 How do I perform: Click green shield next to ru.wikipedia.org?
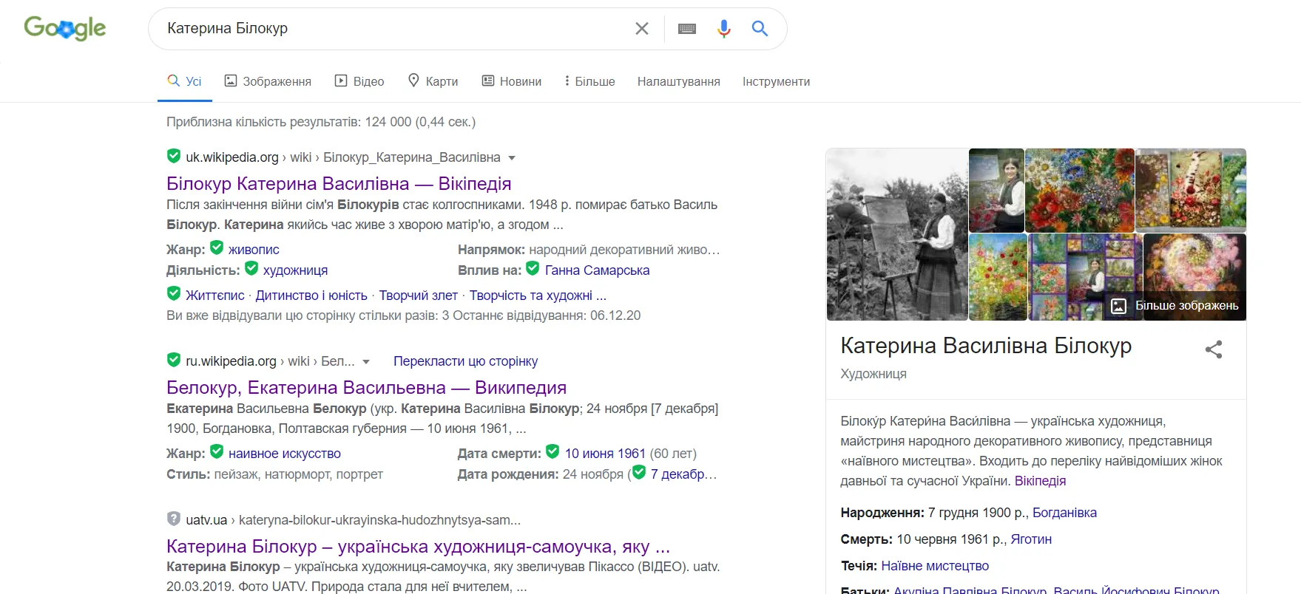tap(174, 360)
